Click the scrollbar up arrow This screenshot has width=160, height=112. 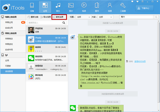click(158, 21)
